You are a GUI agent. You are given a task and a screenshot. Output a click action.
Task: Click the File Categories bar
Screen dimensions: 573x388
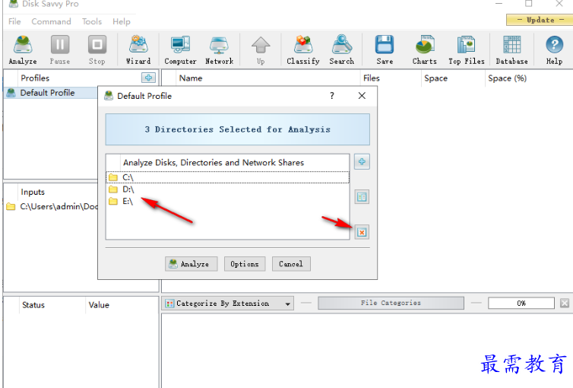coord(391,303)
